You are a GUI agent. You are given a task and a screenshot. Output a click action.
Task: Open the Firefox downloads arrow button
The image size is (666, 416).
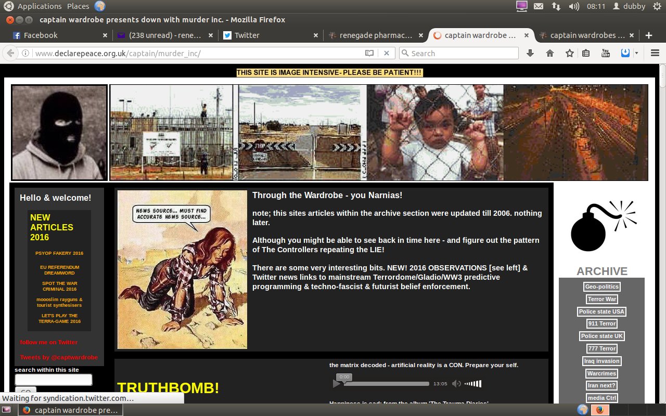[x=530, y=53]
